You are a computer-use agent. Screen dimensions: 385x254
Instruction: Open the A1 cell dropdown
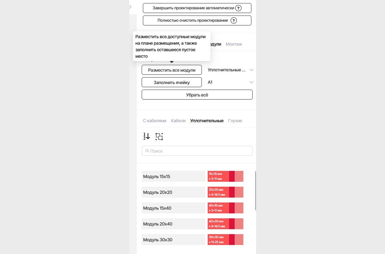coord(251,82)
